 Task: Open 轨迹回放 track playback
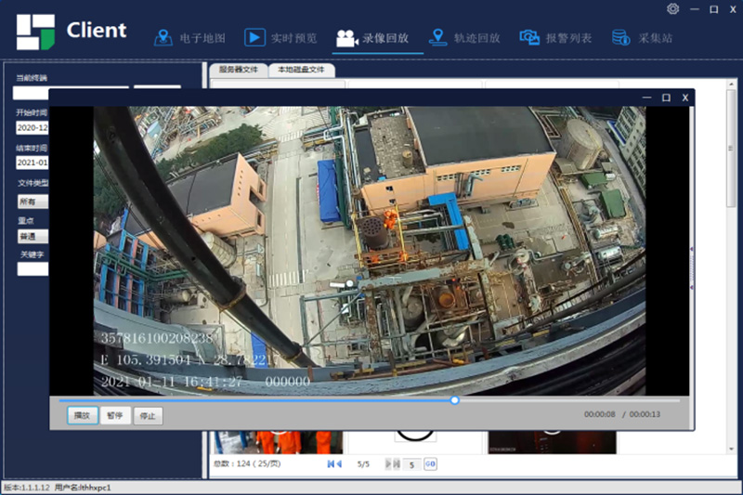[464, 38]
